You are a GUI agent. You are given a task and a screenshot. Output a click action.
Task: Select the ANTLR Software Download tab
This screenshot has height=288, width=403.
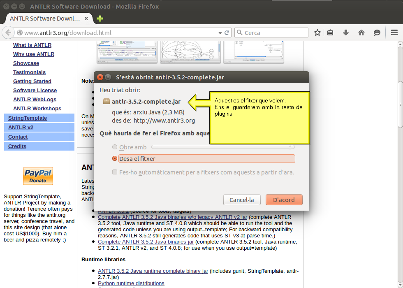49,19
